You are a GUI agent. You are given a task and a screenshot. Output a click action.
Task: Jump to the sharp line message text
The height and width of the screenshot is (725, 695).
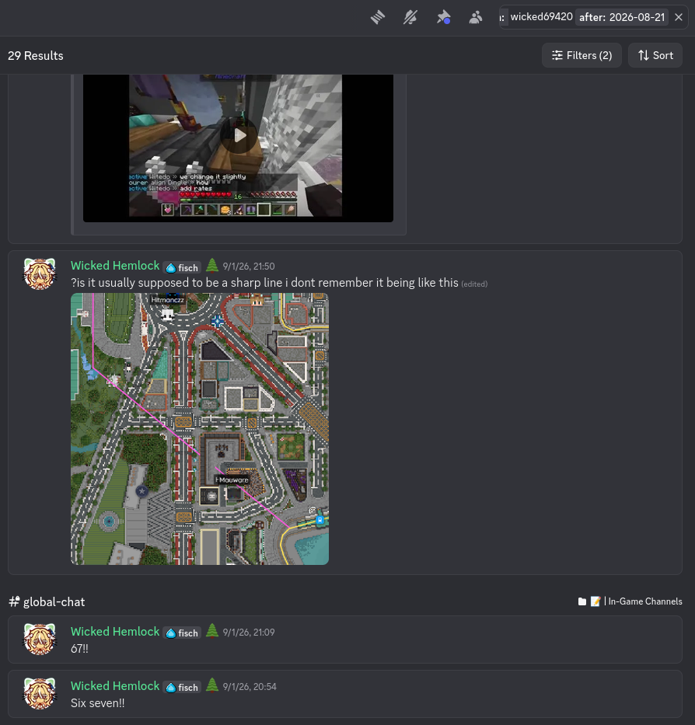[x=264, y=283]
